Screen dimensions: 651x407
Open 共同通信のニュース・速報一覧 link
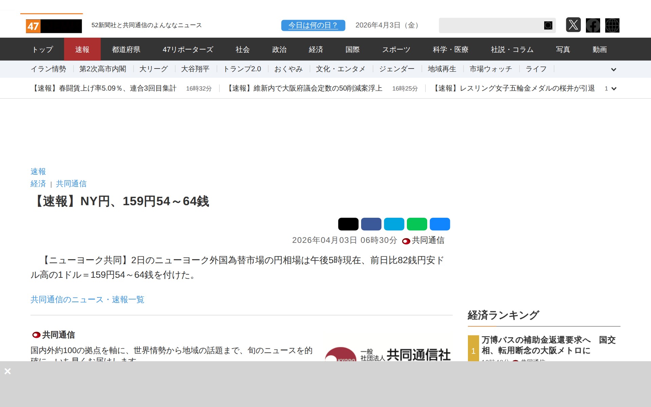click(87, 299)
